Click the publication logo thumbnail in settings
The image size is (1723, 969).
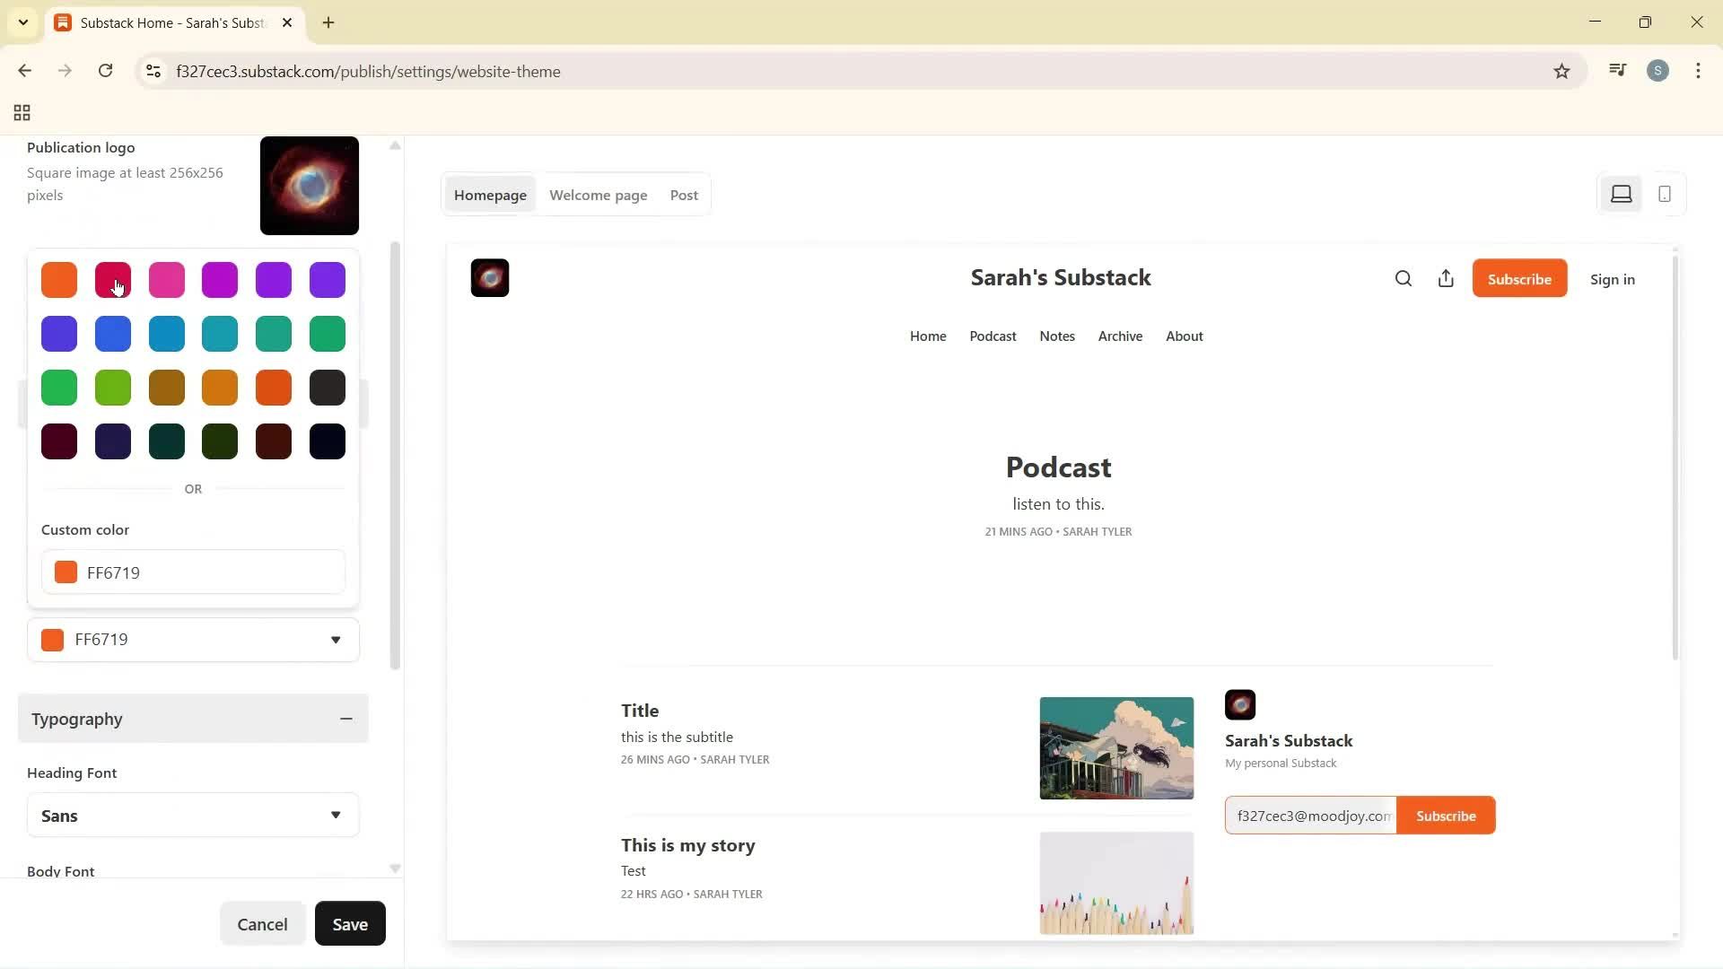pyautogui.click(x=310, y=186)
